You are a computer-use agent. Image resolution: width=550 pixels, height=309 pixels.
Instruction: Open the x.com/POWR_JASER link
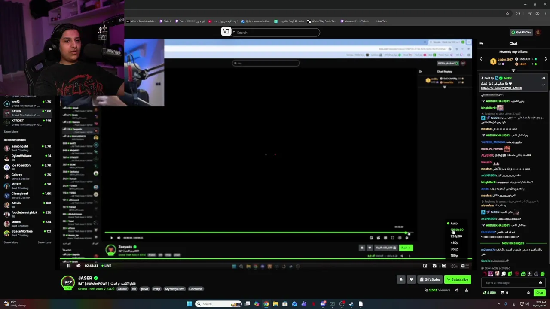(501, 88)
